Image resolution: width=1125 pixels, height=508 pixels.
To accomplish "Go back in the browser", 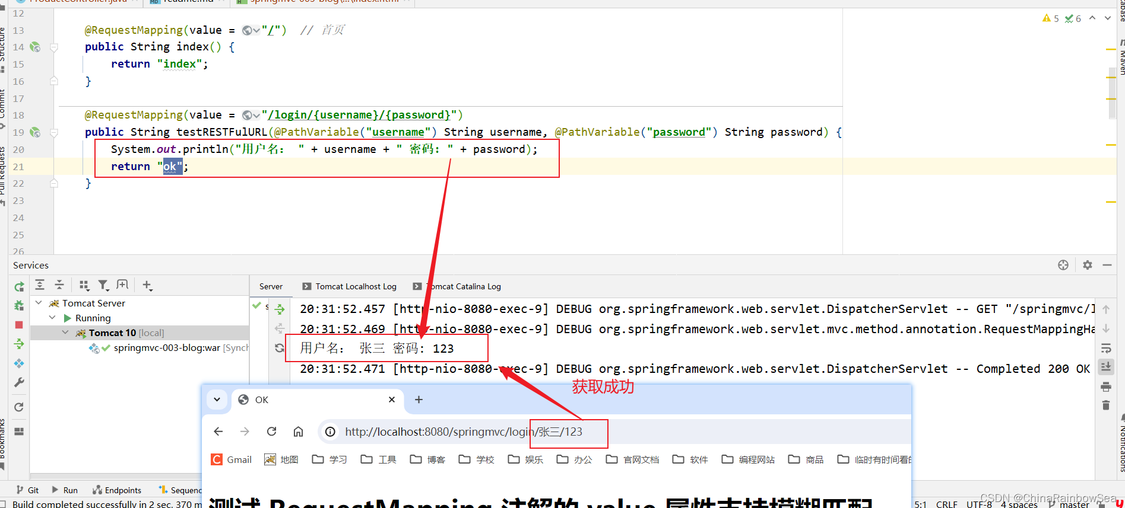I will [218, 432].
